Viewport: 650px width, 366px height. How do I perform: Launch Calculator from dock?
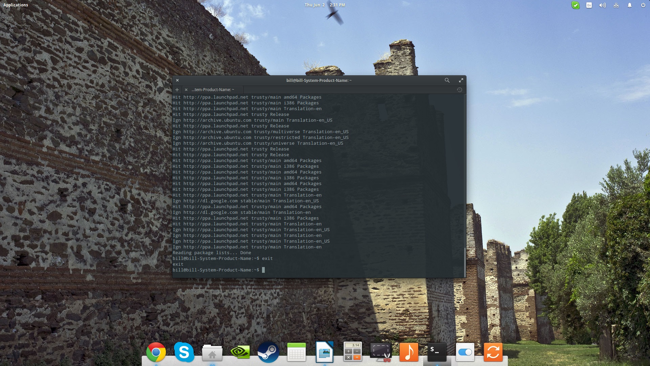click(352, 351)
